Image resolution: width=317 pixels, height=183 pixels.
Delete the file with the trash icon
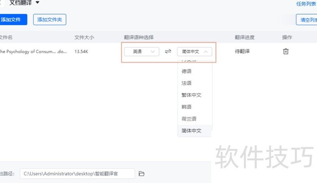pyautogui.click(x=286, y=51)
